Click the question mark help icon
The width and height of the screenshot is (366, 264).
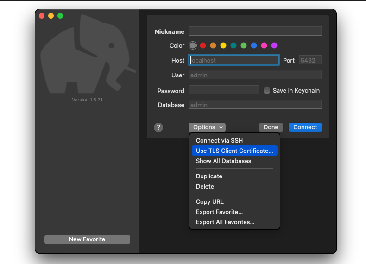(x=158, y=127)
